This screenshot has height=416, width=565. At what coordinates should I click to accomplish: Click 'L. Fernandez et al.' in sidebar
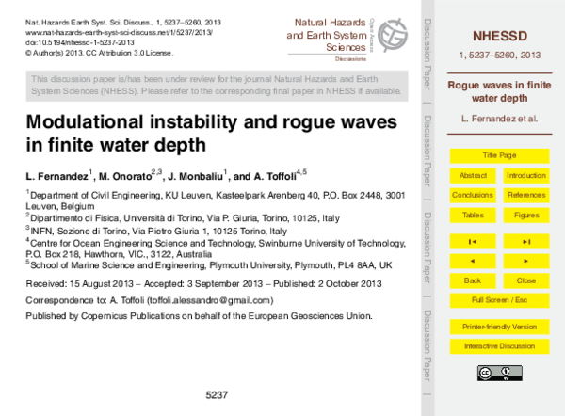(499, 119)
